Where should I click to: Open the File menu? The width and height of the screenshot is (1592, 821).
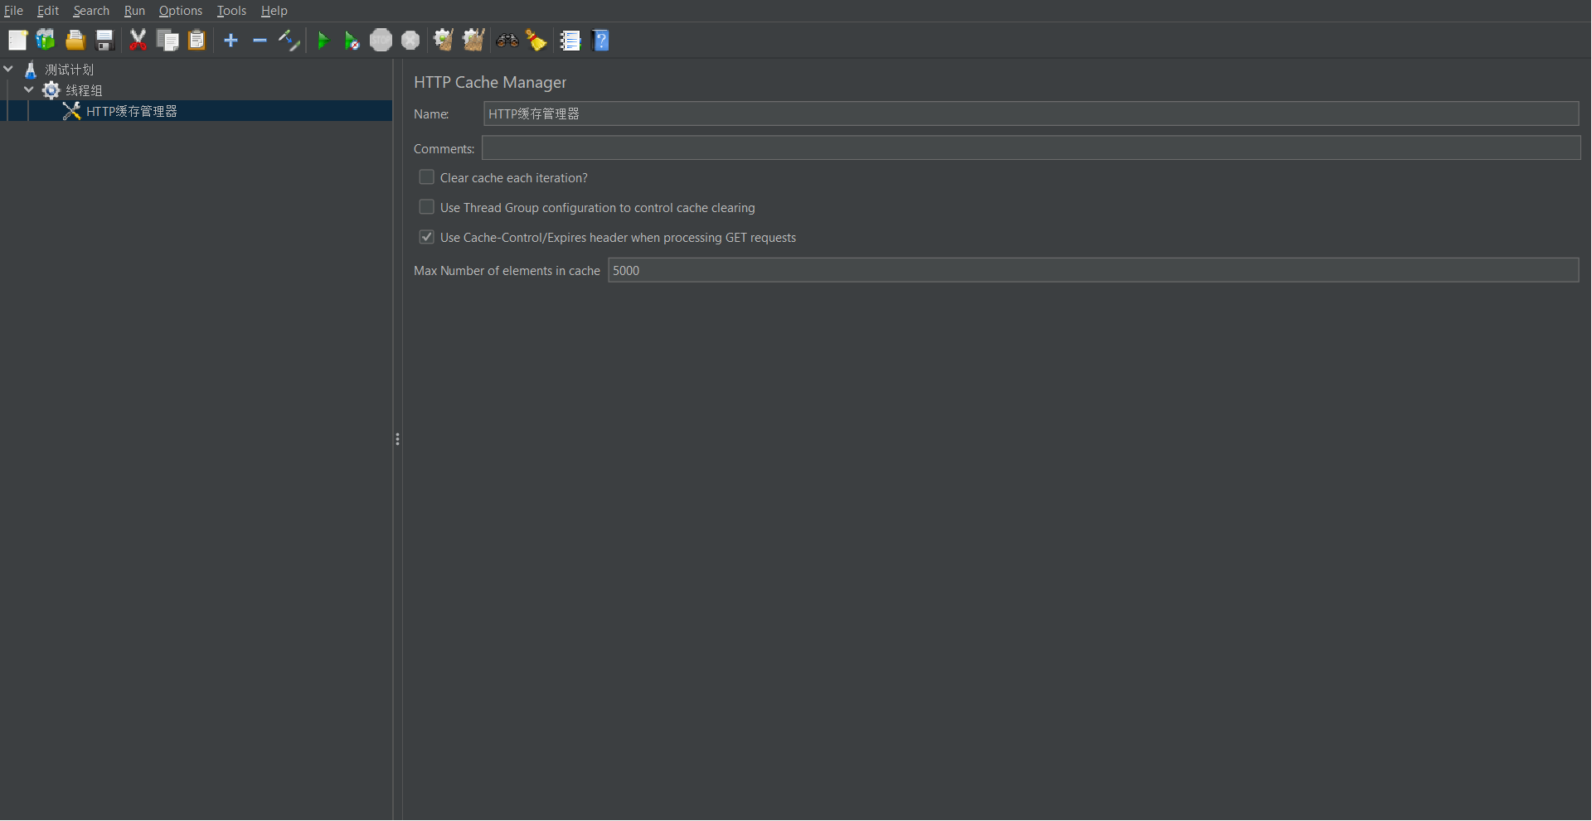click(x=13, y=11)
